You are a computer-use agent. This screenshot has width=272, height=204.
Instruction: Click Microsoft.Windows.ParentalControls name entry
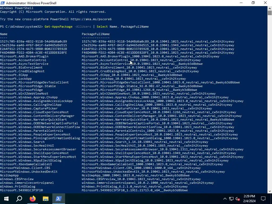click(x=32, y=131)
